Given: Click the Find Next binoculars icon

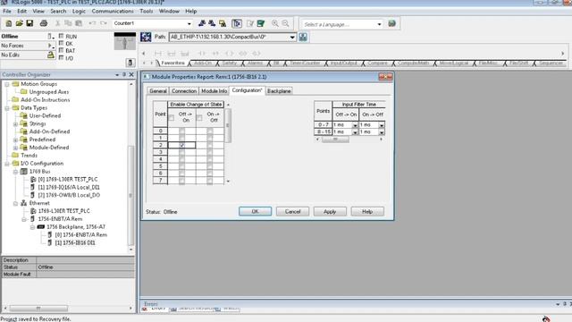Looking at the screenshot, I should click(212, 23).
